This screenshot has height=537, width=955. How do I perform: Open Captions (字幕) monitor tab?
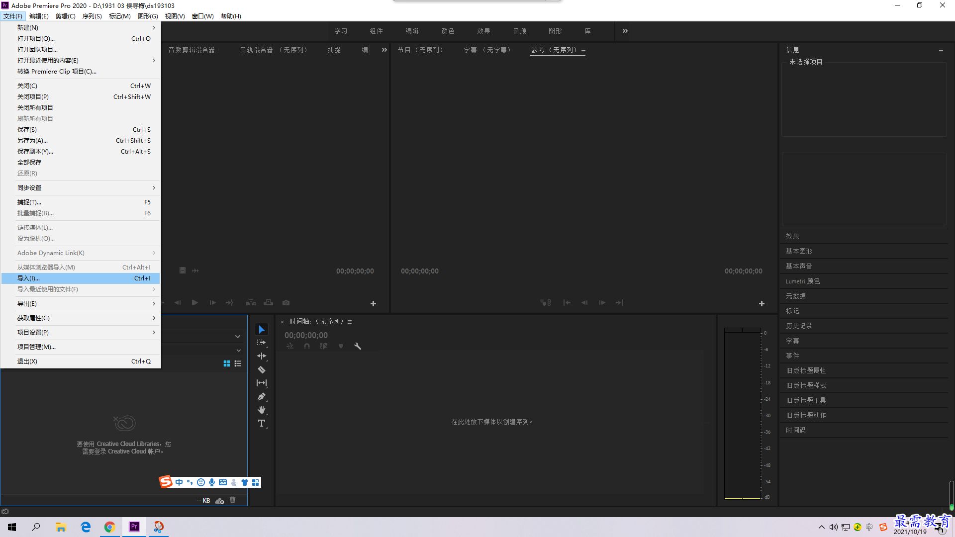[x=487, y=50]
